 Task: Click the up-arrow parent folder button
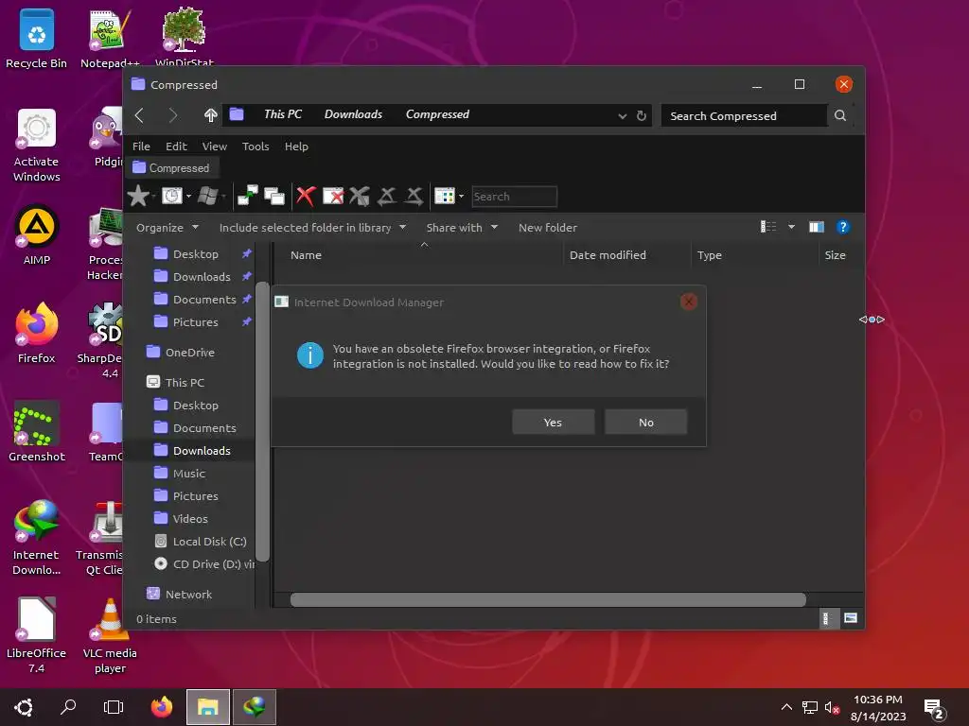211,114
